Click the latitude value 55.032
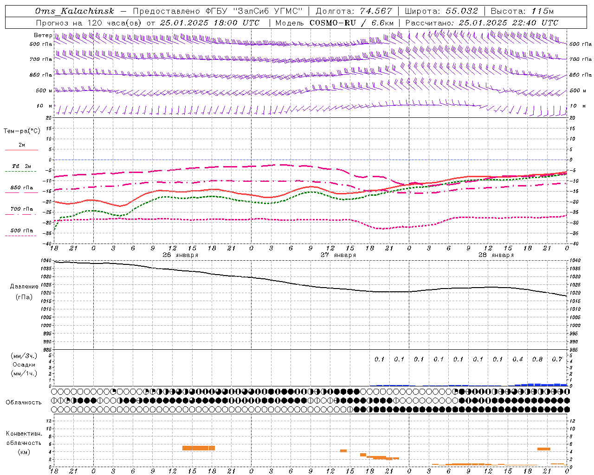 pos(462,11)
